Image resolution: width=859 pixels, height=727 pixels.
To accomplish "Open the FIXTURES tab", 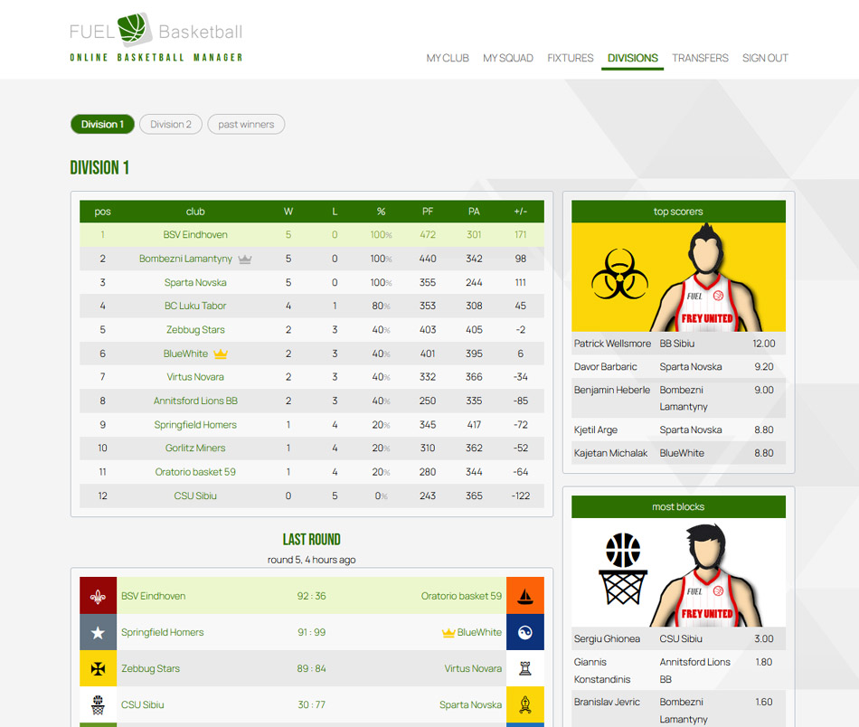I will tap(570, 58).
